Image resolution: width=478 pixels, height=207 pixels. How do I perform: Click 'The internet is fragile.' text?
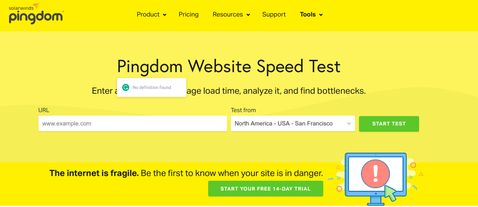[x=94, y=173]
